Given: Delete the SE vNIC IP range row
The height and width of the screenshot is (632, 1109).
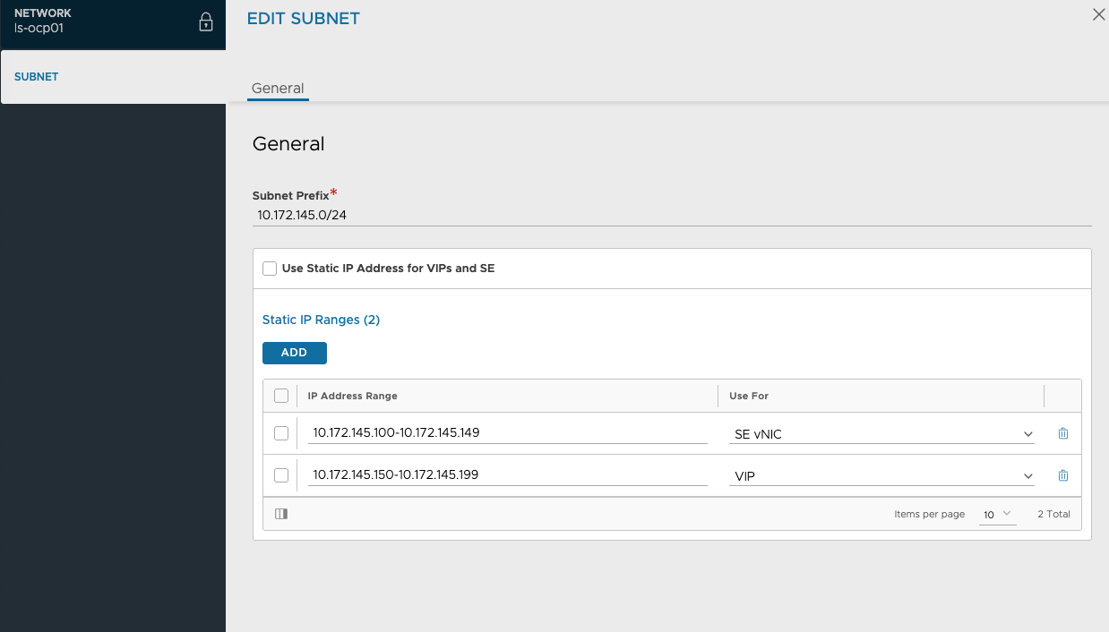Looking at the screenshot, I should pos(1063,433).
